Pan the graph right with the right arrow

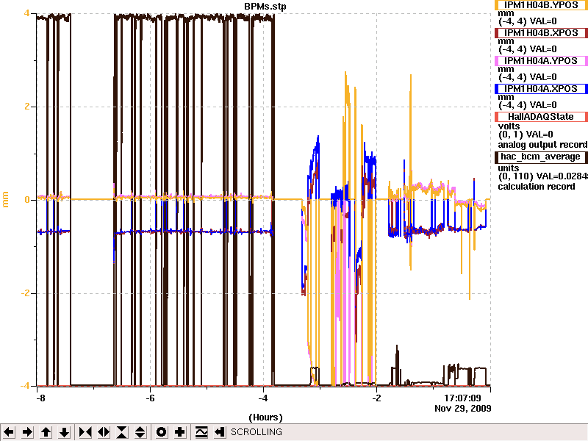(x=27, y=432)
